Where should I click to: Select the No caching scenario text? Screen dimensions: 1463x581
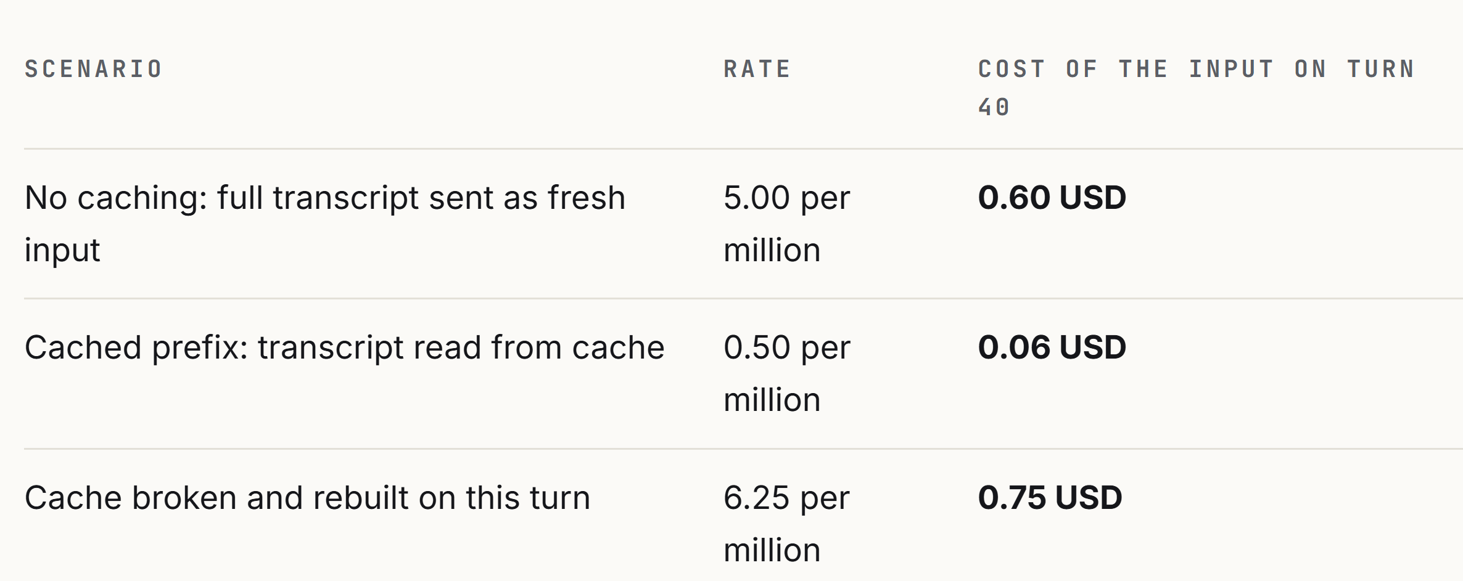click(x=325, y=224)
